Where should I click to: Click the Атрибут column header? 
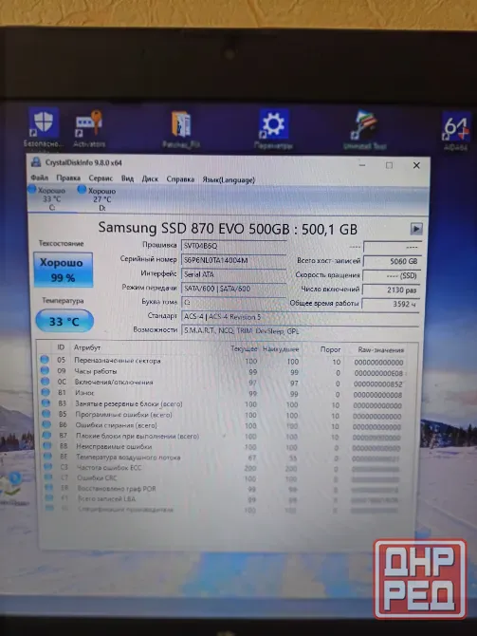click(87, 347)
